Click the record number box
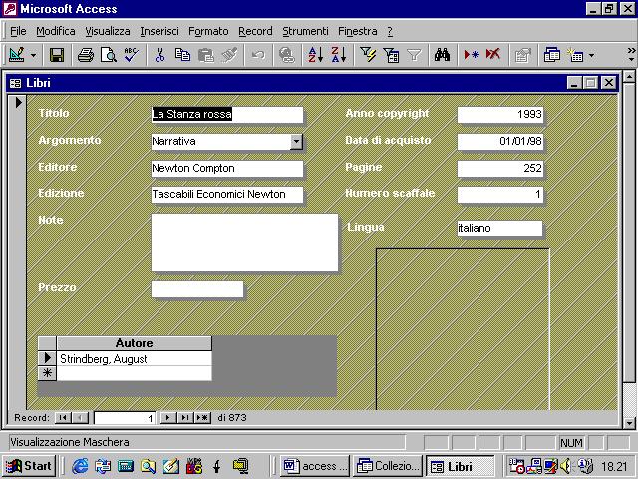Viewport: 638px width, 479px height. 124,418
